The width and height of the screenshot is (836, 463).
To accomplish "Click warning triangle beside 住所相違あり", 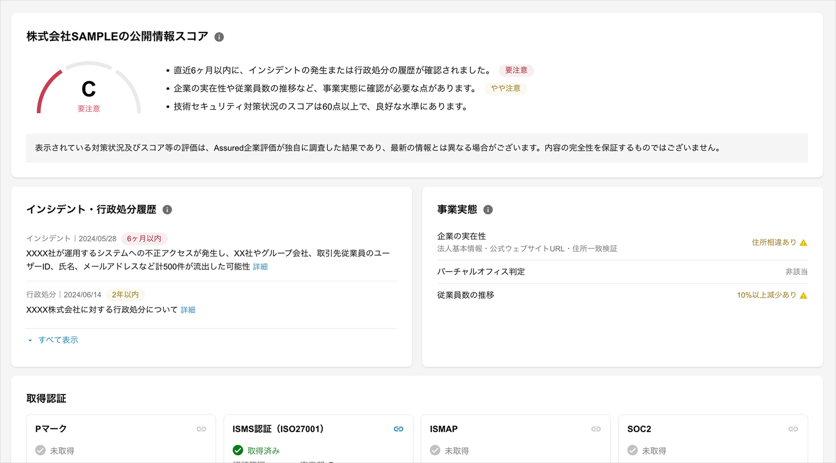I will [804, 243].
